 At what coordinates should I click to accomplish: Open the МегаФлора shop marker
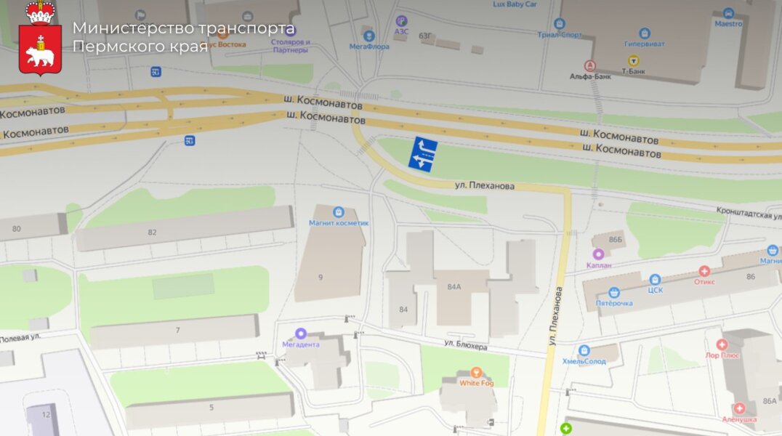(369, 36)
